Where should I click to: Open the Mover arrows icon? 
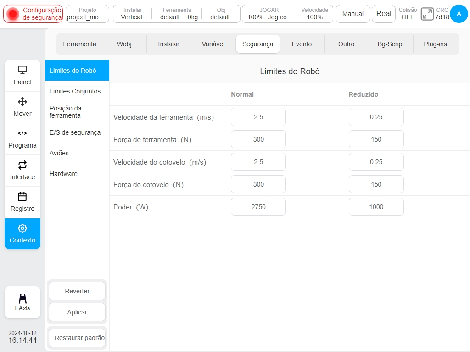(22, 102)
